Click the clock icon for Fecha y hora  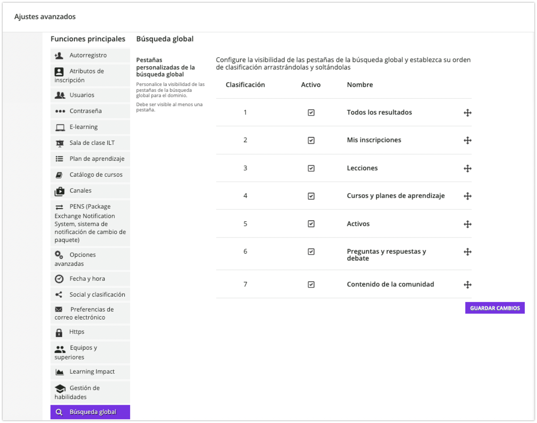pos(59,279)
